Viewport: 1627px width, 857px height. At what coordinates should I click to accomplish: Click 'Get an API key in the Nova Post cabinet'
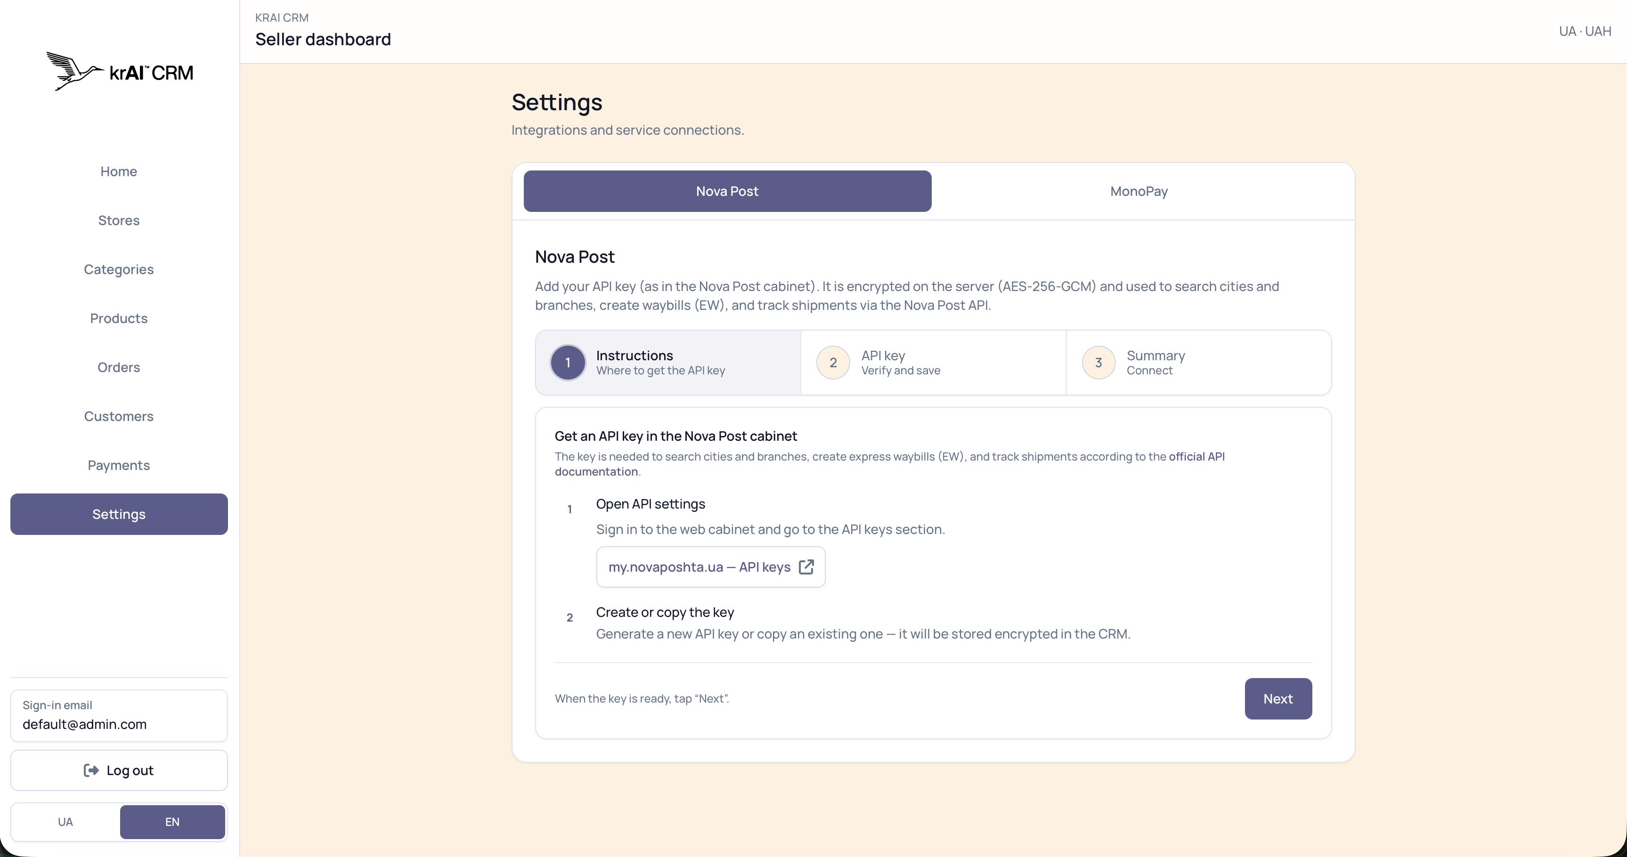[x=675, y=436]
